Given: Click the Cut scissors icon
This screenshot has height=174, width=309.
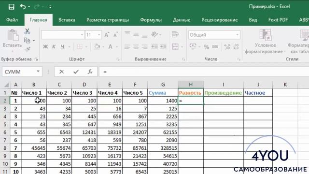Looking at the screenshot, I should coord(27,31).
